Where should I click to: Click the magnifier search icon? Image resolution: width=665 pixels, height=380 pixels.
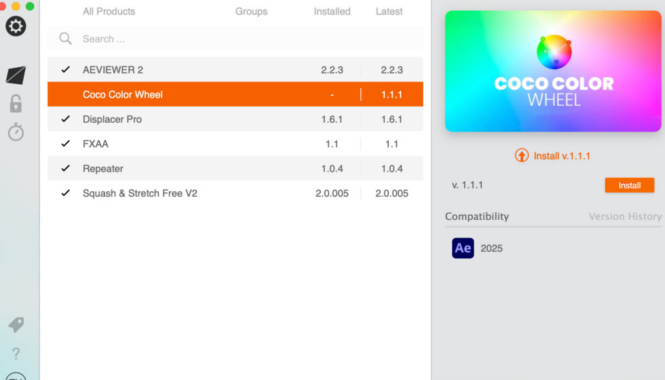tap(65, 39)
